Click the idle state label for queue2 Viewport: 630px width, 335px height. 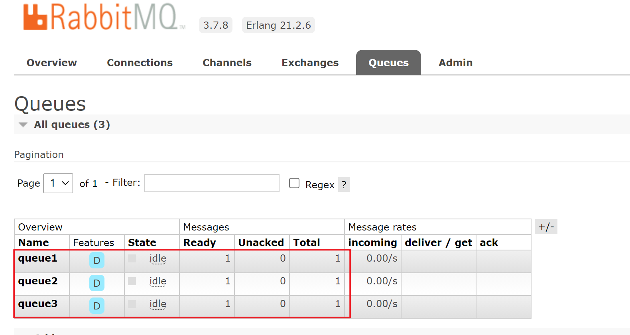point(158,281)
